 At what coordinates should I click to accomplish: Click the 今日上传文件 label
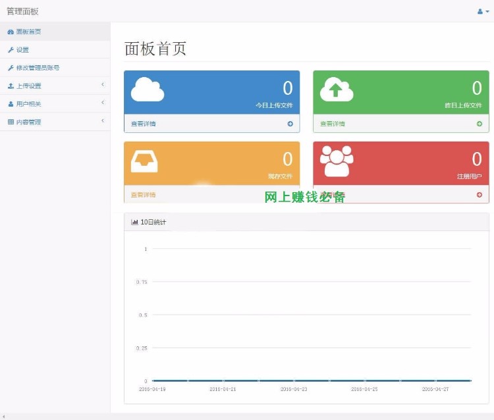coord(274,105)
